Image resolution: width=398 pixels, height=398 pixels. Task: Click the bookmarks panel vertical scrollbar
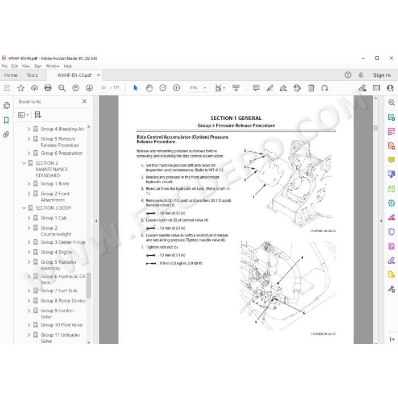tap(89, 286)
